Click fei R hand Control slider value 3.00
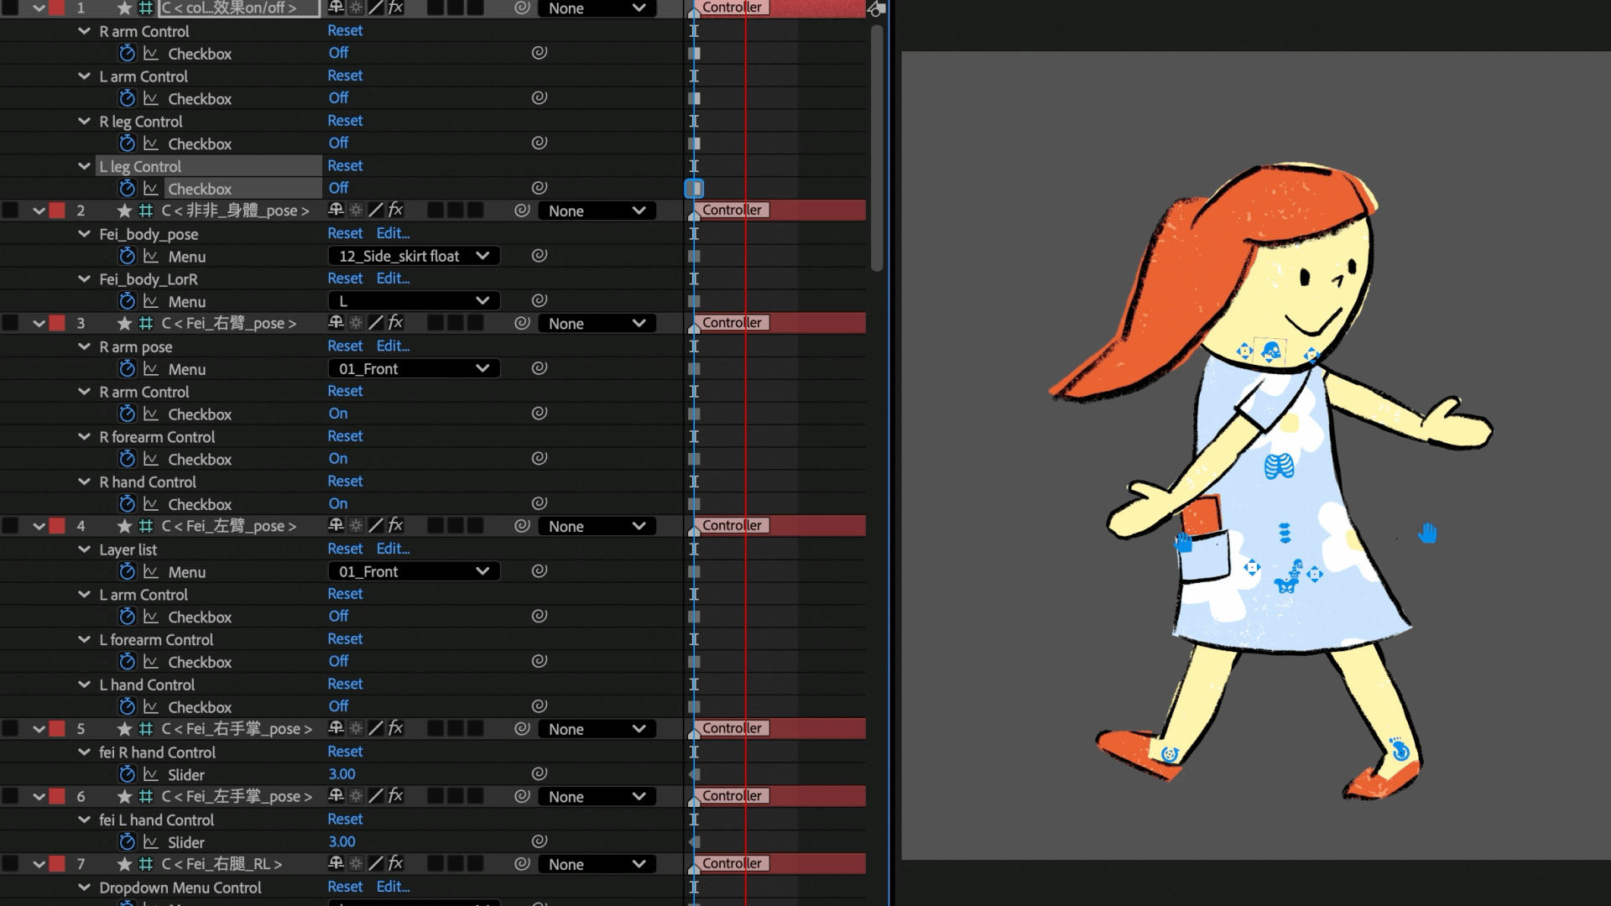Screen dimensions: 1611x906 click(341, 774)
